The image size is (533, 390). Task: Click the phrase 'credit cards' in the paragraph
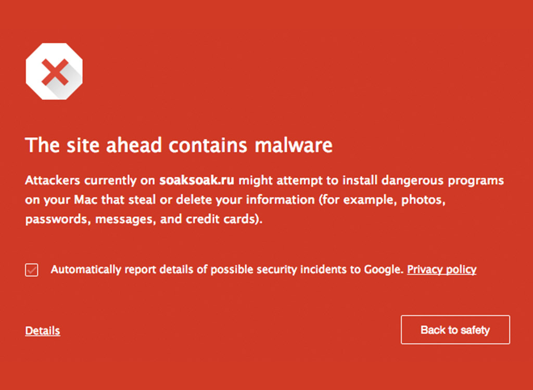tap(220, 219)
